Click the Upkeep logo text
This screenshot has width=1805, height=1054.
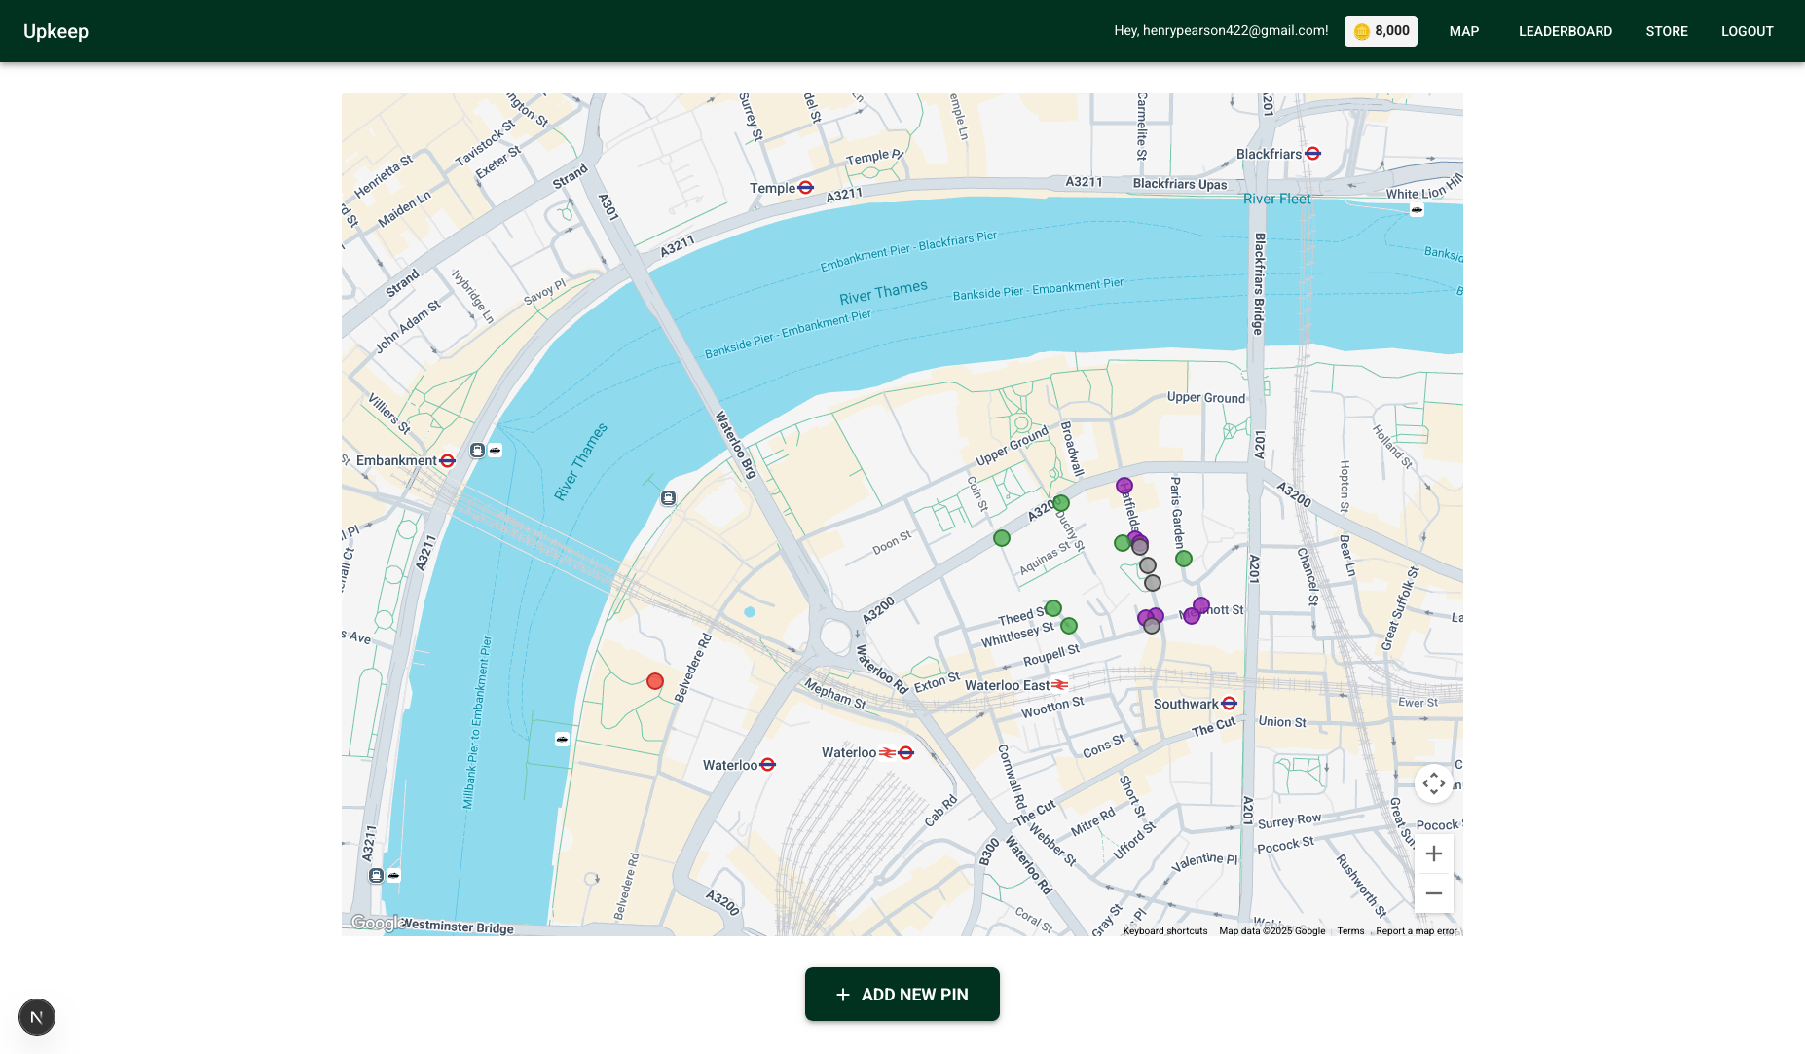(55, 31)
